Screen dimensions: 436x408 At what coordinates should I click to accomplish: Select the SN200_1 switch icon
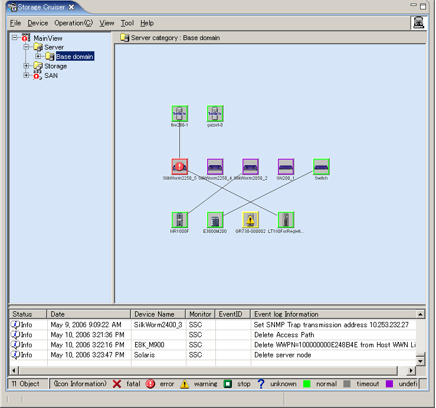(286, 166)
